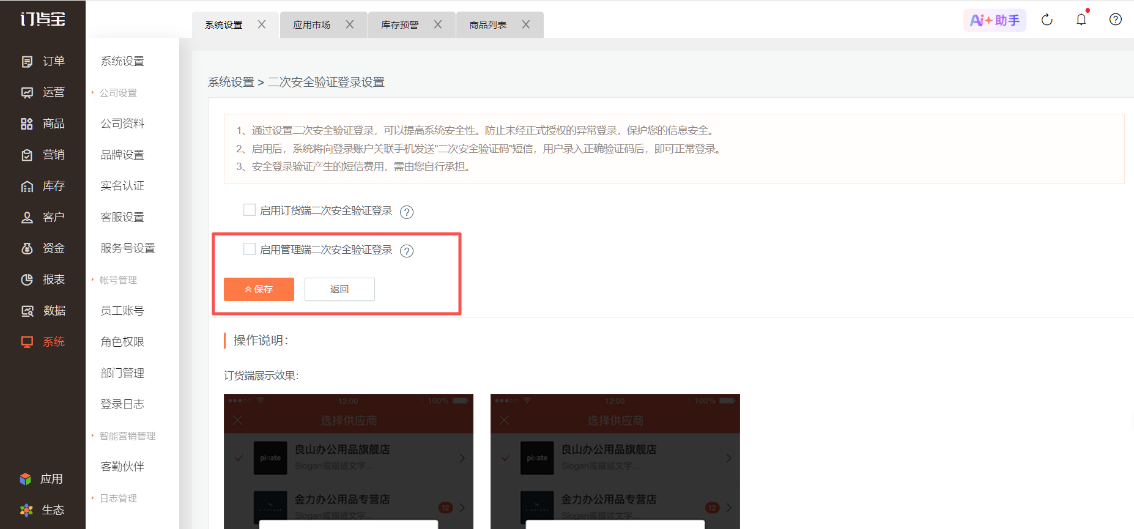This screenshot has width=1134, height=529.
Task: Open the 运营 operations sidebar icon
Action: click(27, 92)
